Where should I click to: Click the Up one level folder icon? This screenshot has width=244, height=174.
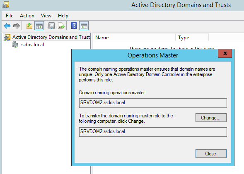click(x=29, y=26)
